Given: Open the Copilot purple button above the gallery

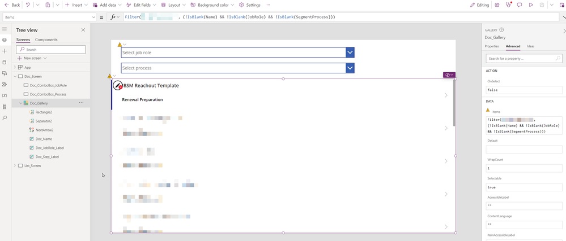Looking at the screenshot, I should tap(449, 75).
